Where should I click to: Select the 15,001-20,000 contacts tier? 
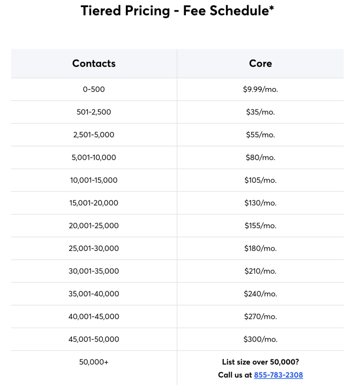pyautogui.click(x=94, y=203)
